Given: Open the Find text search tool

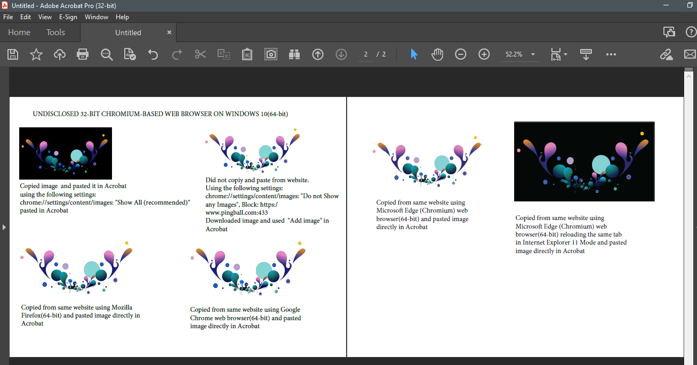Looking at the screenshot, I should pyautogui.click(x=106, y=54).
